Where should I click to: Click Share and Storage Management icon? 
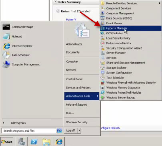tap(102, 63)
